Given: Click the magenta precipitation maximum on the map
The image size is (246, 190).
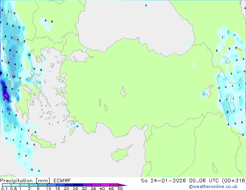Looking at the screenshot, I should pos(6,95).
